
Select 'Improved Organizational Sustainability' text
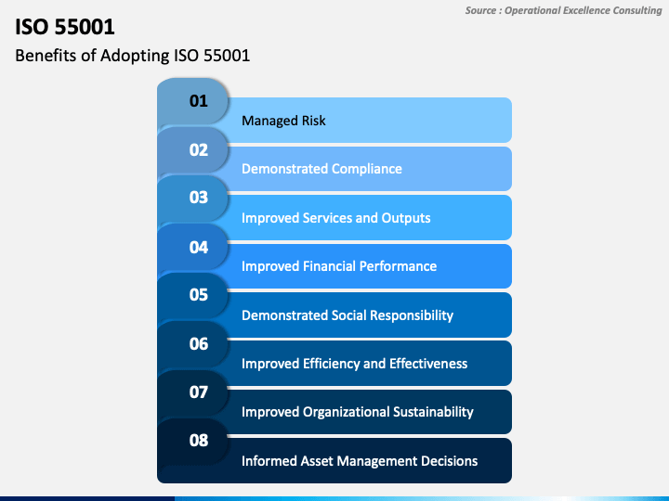click(358, 412)
